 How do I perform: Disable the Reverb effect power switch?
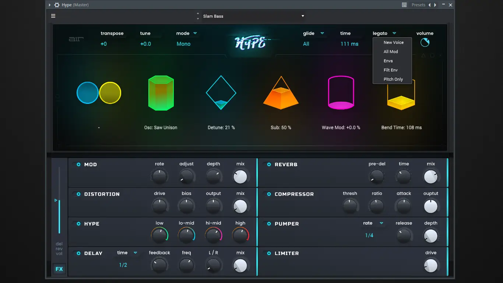[269, 164]
